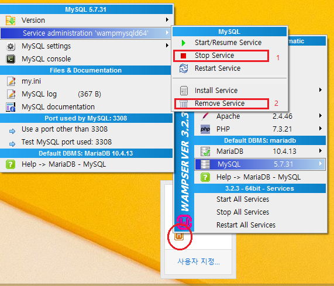This screenshot has width=334, height=286.
Task: Select the MariaDB row label
Action: click(230, 151)
